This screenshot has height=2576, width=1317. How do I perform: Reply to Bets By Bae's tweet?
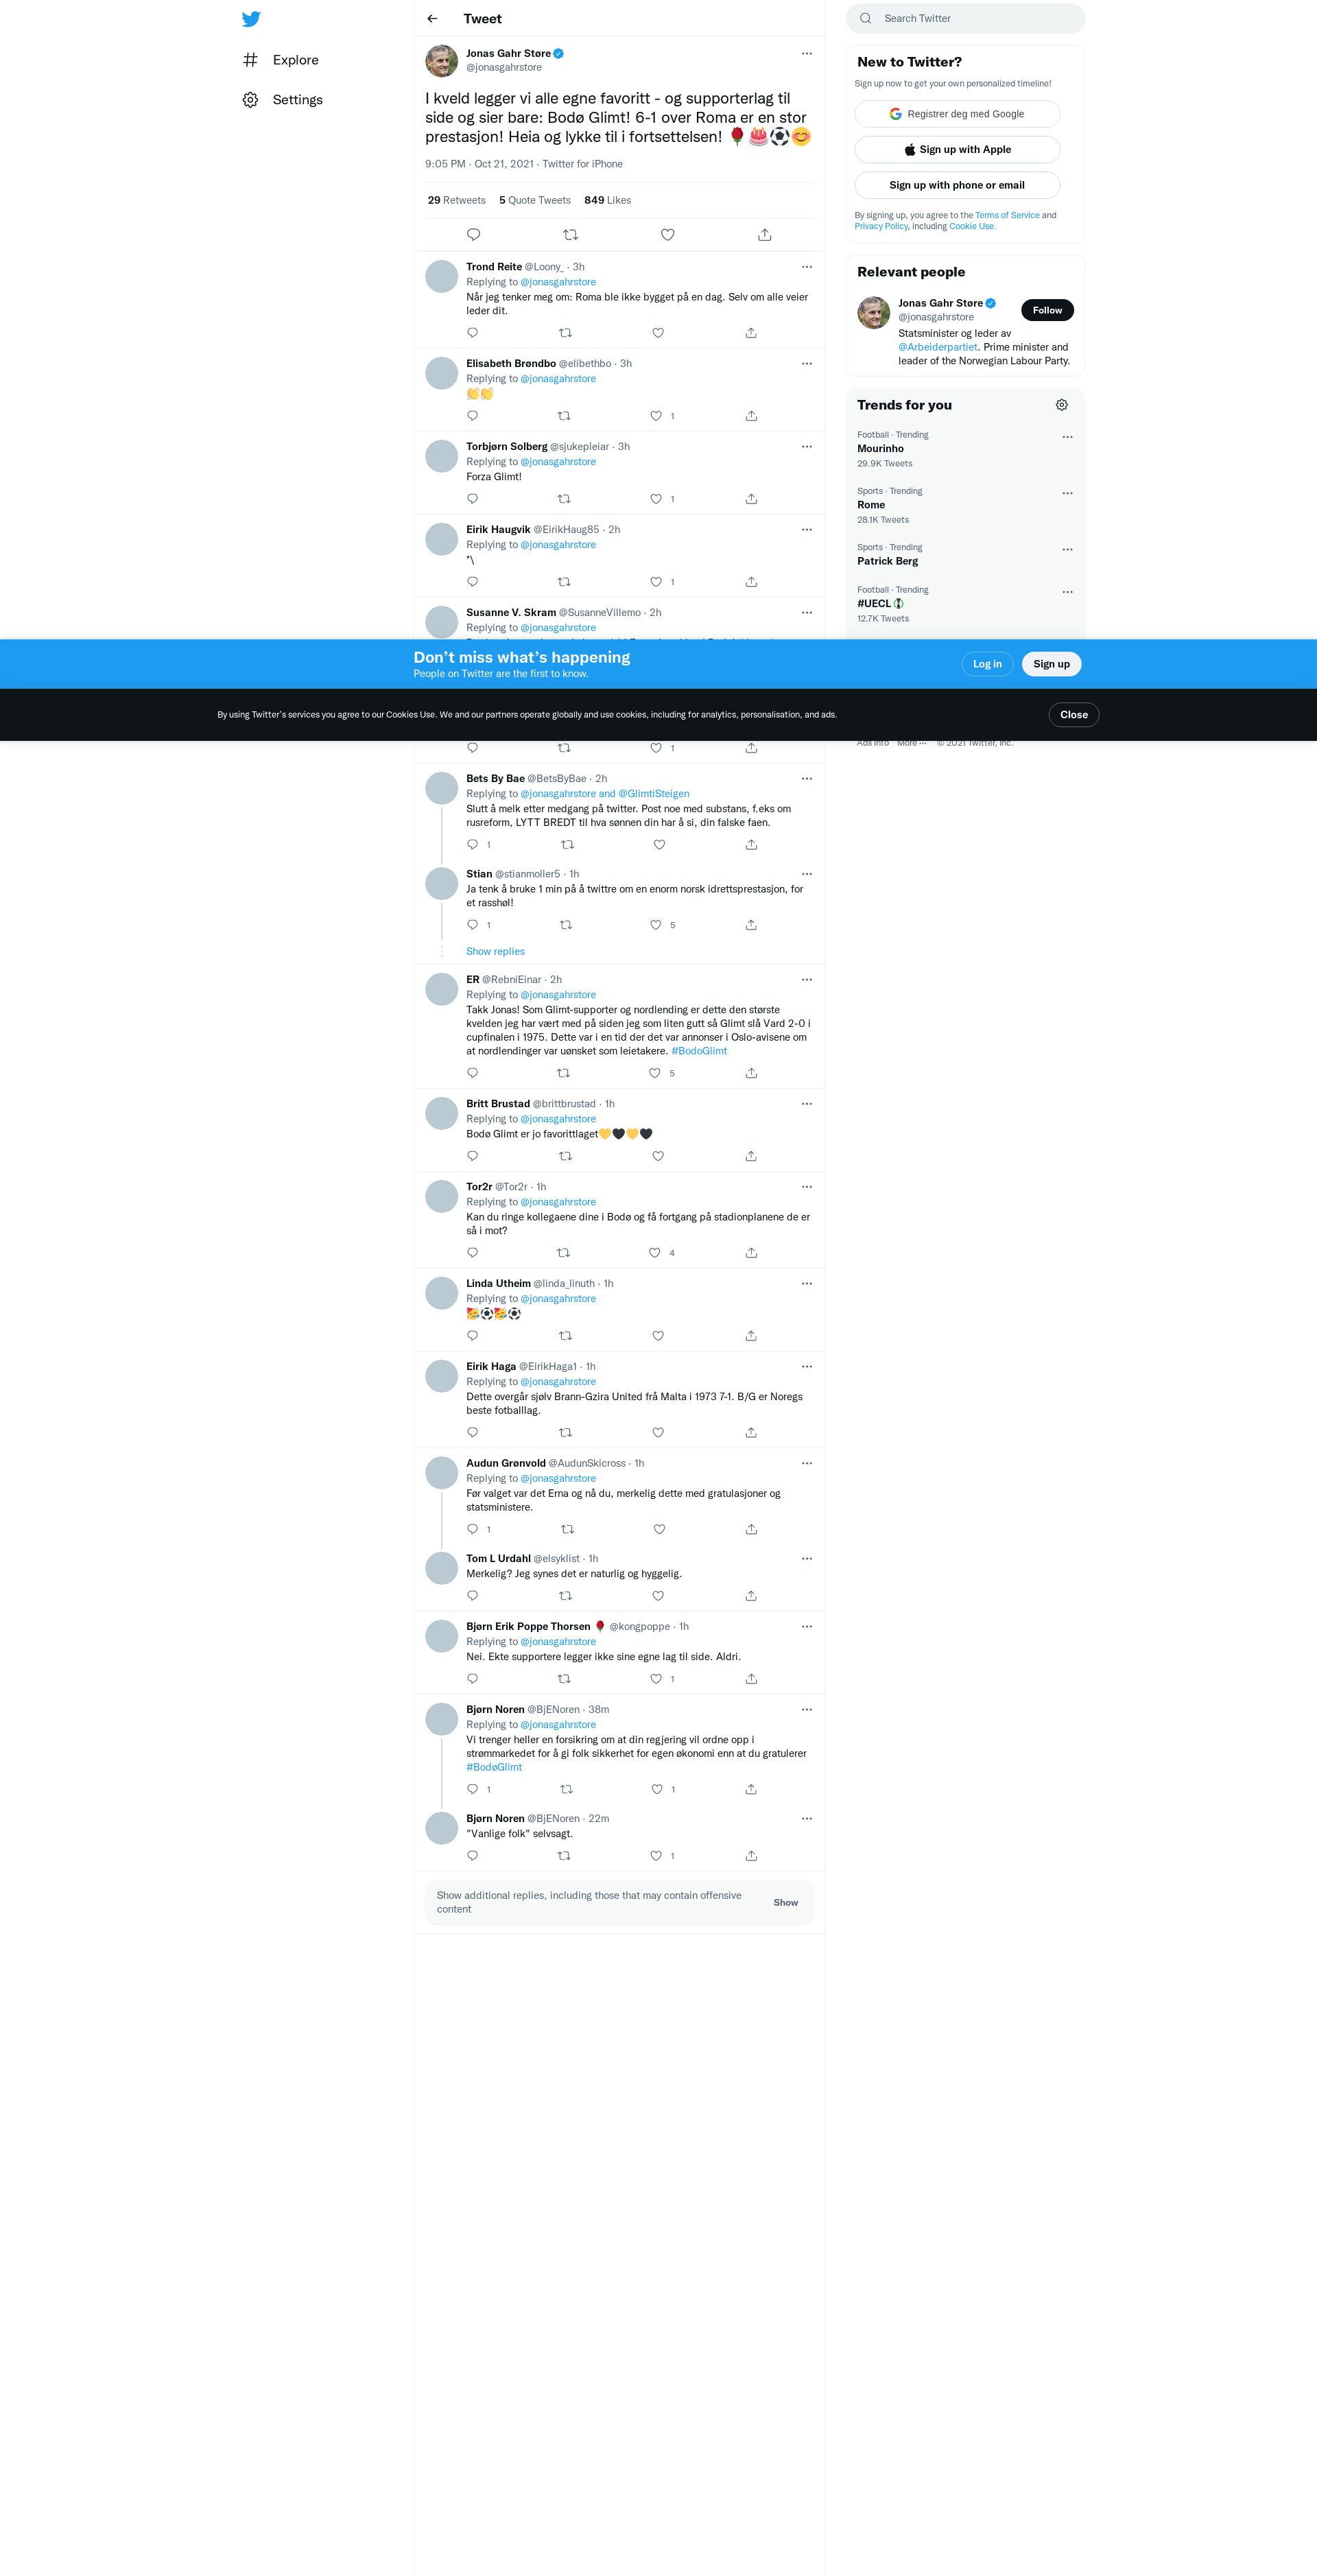[x=473, y=845]
